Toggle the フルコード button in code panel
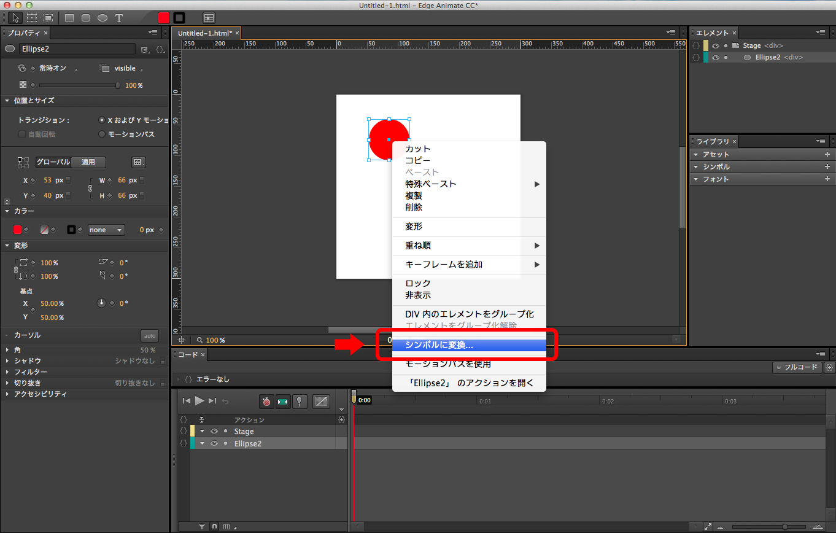 797,367
